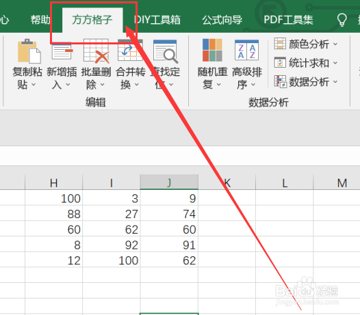Expand the 随机重复 dropdown arrow
The height and width of the screenshot is (315, 360).
(219, 85)
